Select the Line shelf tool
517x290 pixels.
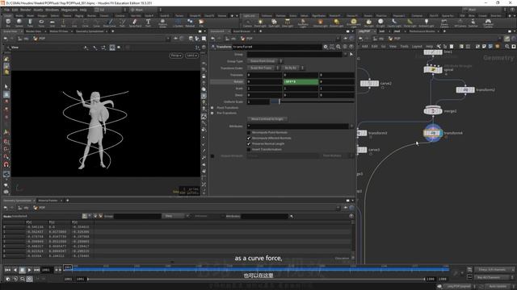[74, 23]
